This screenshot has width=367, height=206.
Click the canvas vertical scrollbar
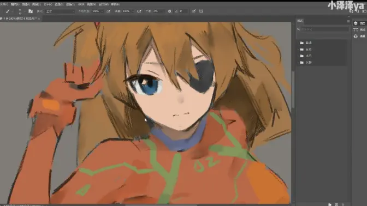point(293,90)
